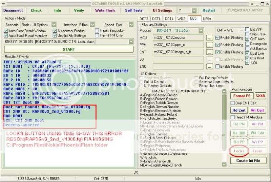This screenshot has width=271, height=182.
Task: Click the language list scroll-down arrow
Action: click(224, 164)
